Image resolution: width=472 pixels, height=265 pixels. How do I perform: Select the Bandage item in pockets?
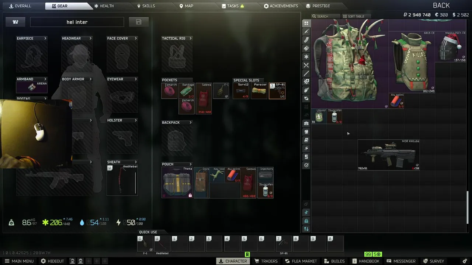click(187, 91)
